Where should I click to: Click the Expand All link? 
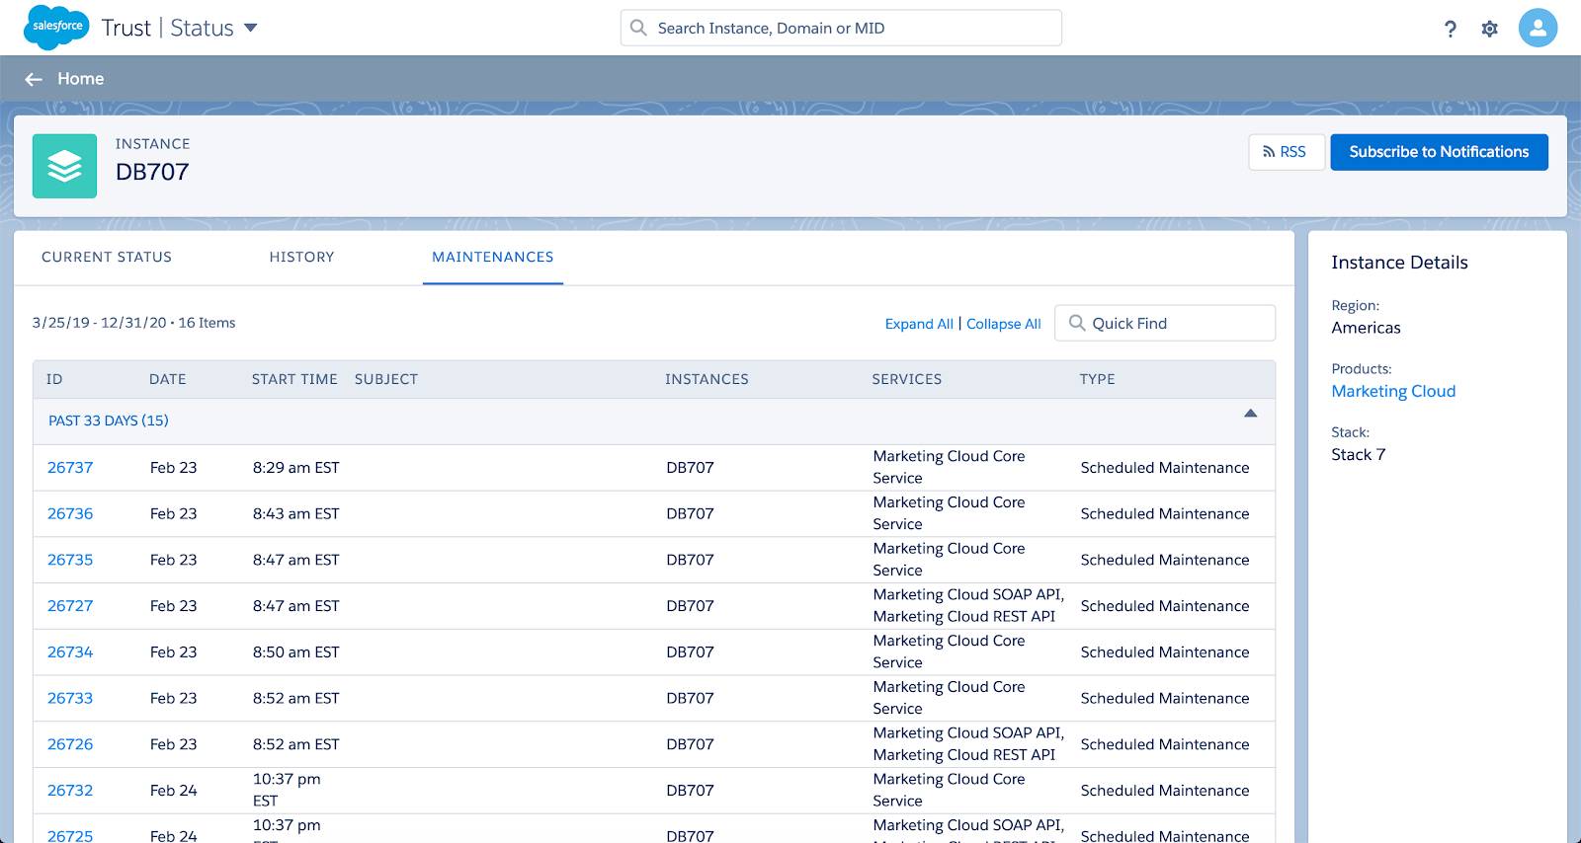pyautogui.click(x=919, y=324)
